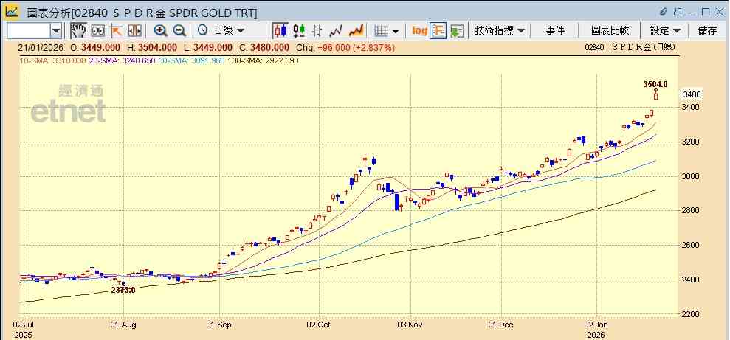
Task: Click the 03 Nov date axis label
Action: [410, 325]
